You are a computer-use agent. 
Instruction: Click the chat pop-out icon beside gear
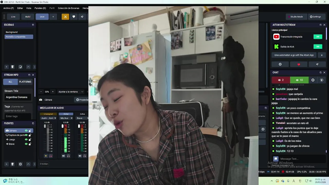[322, 80]
